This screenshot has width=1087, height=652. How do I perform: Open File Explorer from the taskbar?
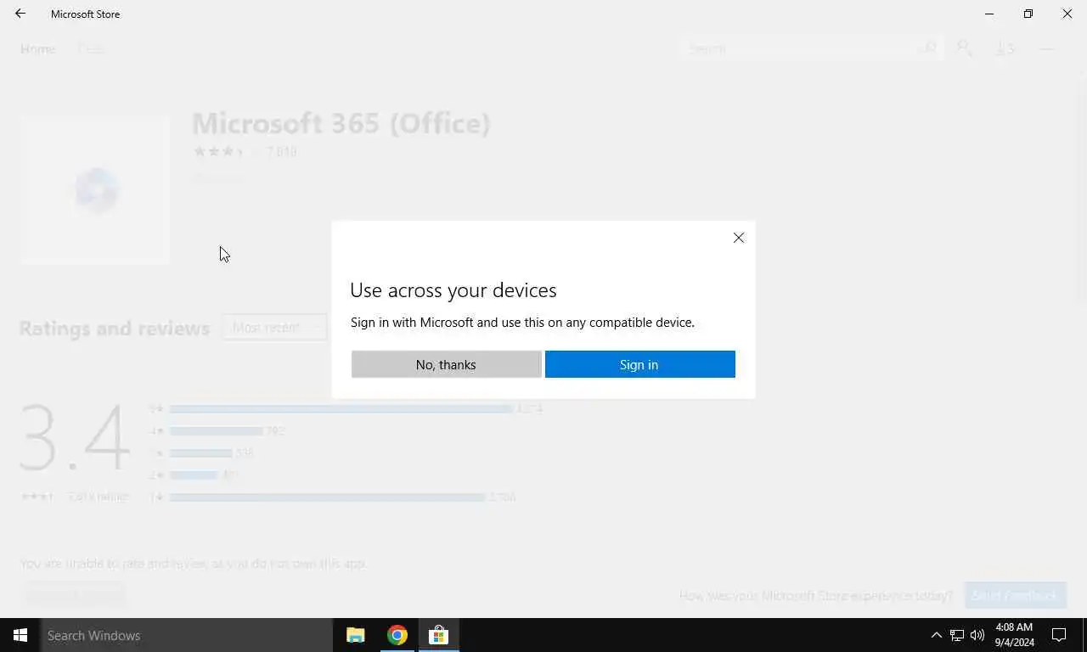[356, 635]
